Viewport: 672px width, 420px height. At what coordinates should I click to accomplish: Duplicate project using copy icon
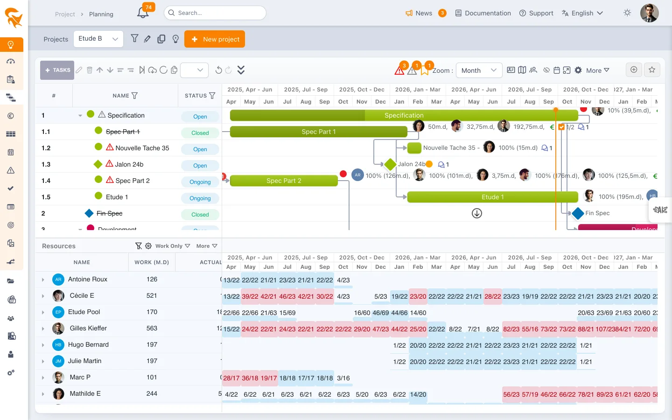coord(161,39)
